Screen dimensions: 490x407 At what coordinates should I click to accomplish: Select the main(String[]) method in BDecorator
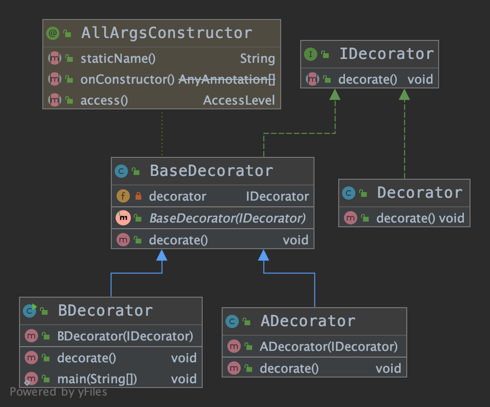(x=111, y=379)
